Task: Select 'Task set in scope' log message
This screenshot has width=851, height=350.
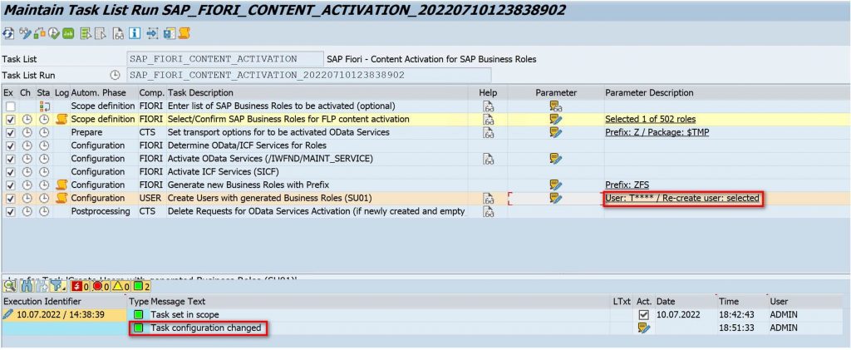Action: click(x=185, y=315)
